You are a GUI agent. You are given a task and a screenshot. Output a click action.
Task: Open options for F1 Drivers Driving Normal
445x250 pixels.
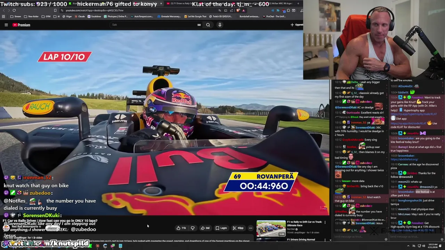(x=325, y=240)
